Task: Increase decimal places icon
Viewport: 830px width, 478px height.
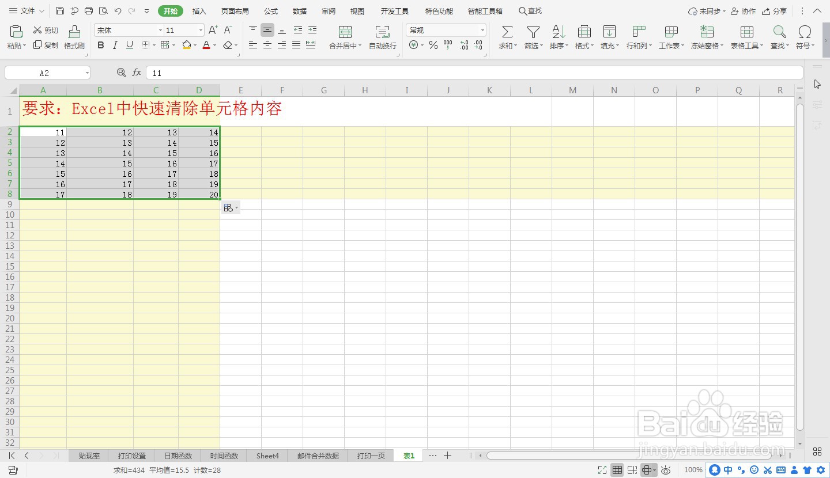Action: (x=464, y=45)
